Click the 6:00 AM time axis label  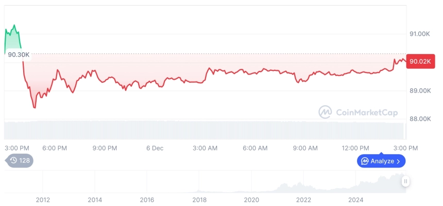tap(255, 148)
